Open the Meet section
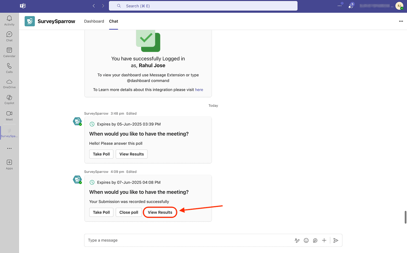407x253 pixels. click(9, 116)
